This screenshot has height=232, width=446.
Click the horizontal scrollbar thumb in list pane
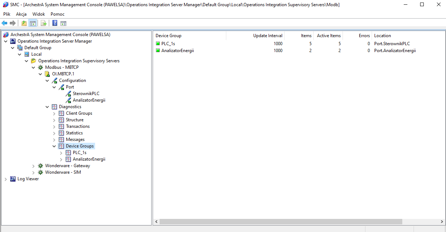281,221
